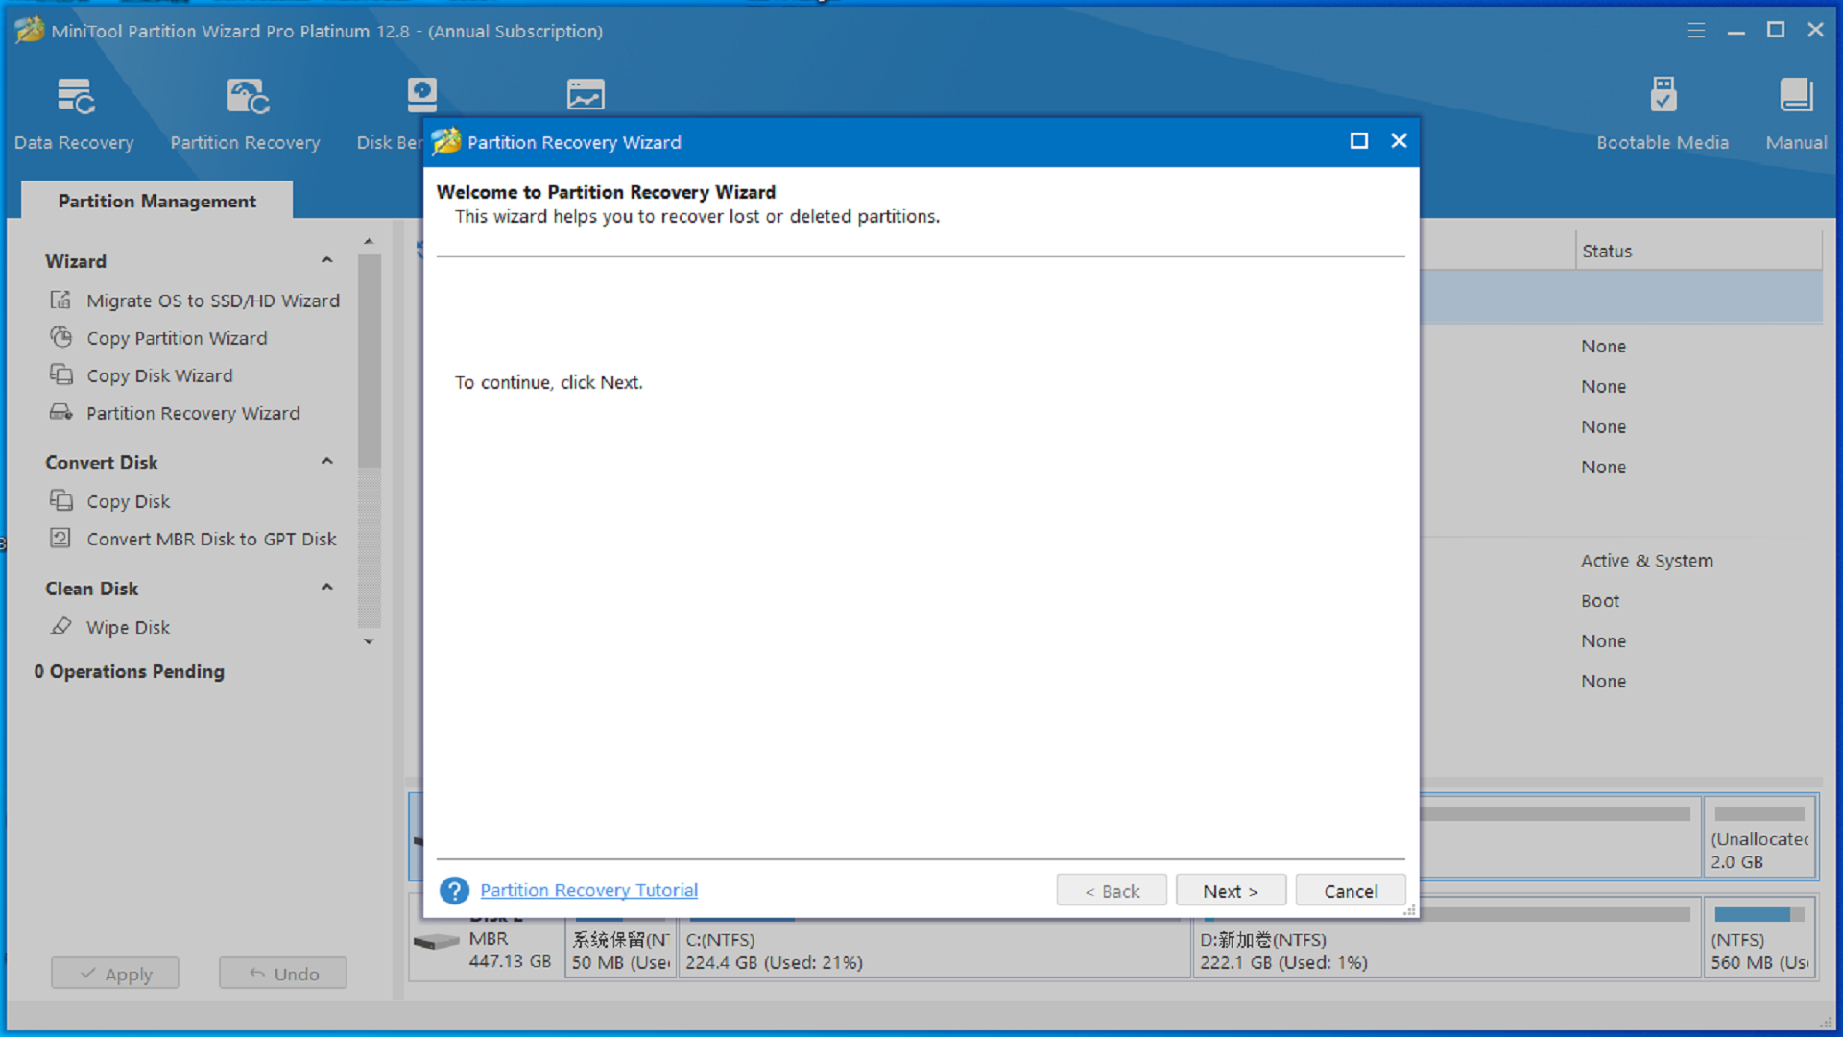Start the Copy Partition Wizard

[177, 338]
